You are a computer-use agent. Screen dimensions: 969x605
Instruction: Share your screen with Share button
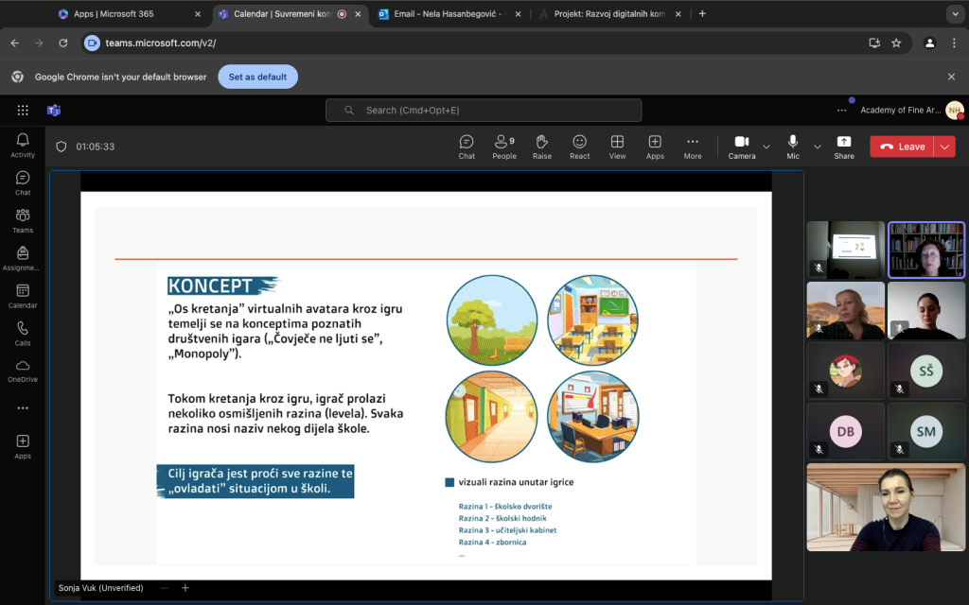click(843, 147)
